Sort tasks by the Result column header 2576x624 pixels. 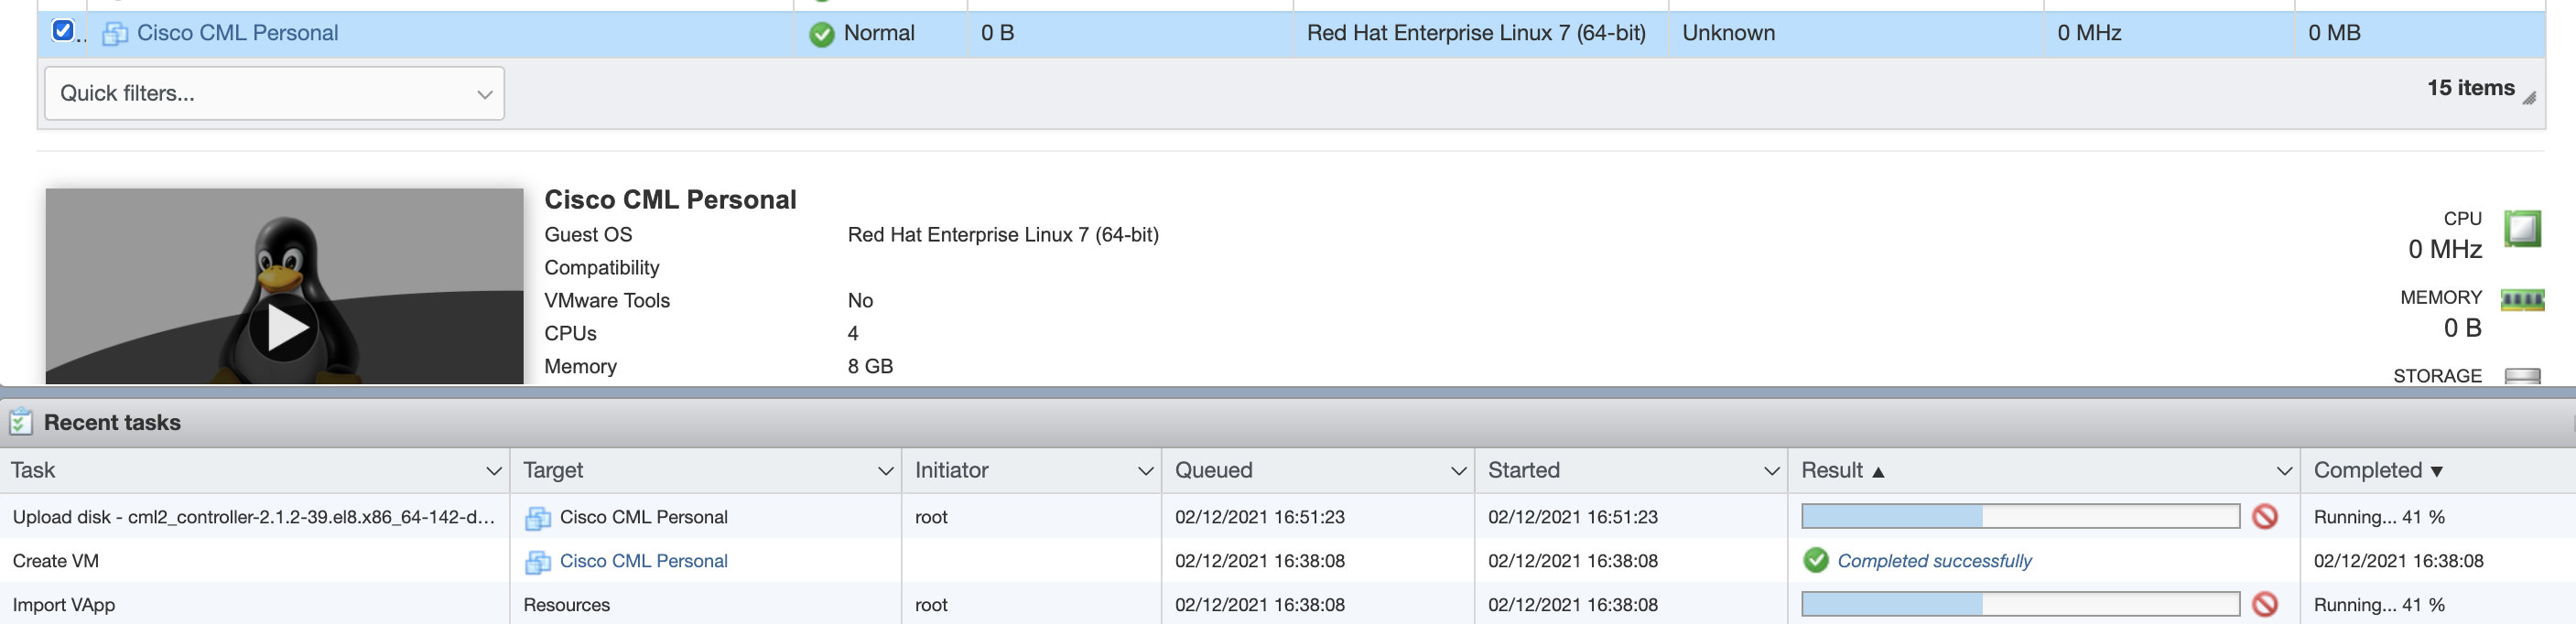click(x=1832, y=471)
